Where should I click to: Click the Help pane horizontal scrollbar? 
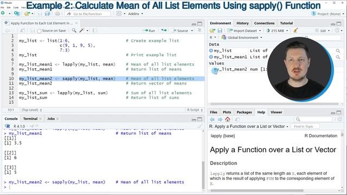click(256, 190)
